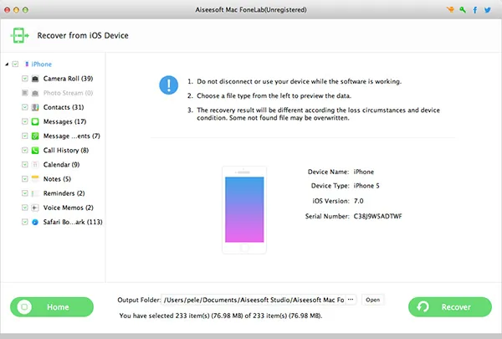This screenshot has height=339, width=502.
Task: Click the shopping cart purchase icon
Action: [x=450, y=9]
